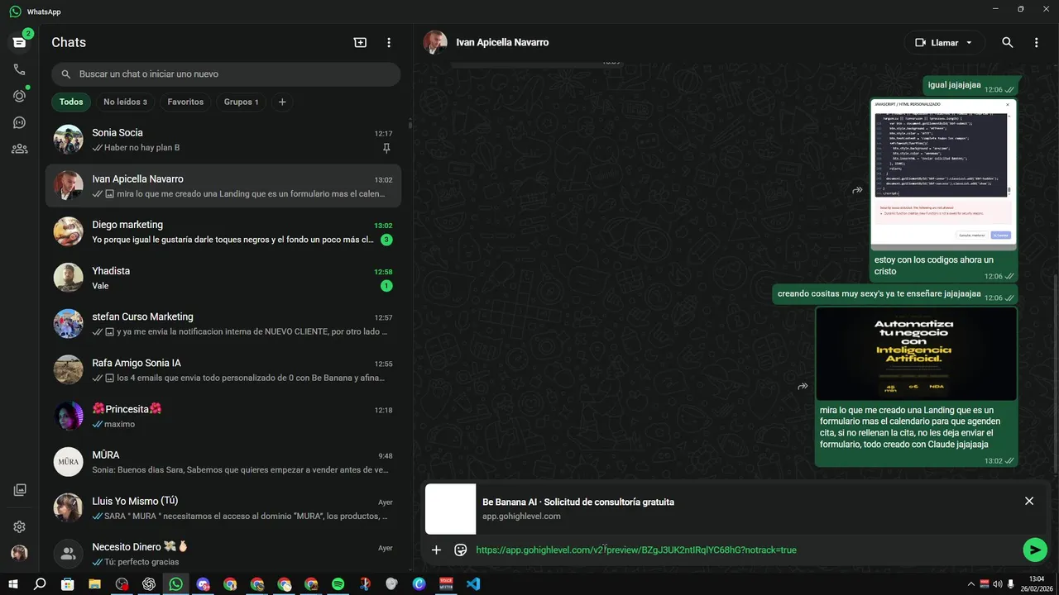Open stefan Curso Marketing chat

coord(223,324)
